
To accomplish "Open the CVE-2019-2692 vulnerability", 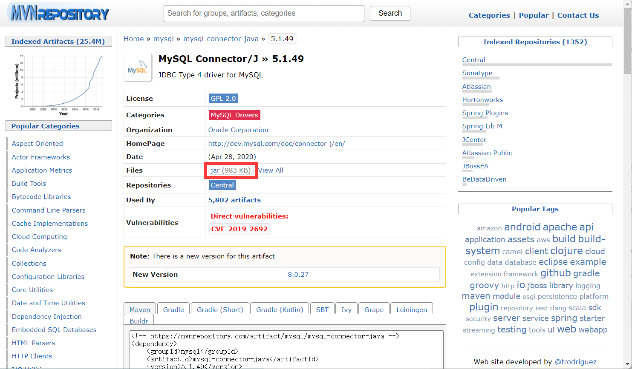I will click(x=240, y=229).
